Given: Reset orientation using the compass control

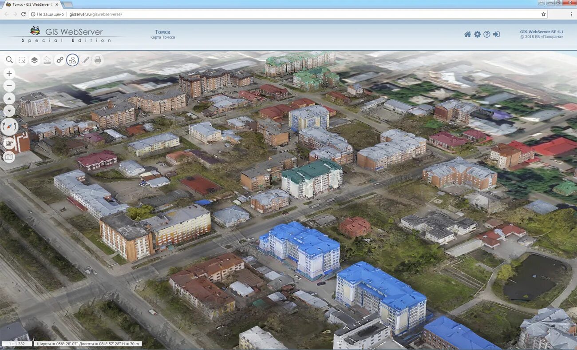Looking at the screenshot, I should [9, 127].
